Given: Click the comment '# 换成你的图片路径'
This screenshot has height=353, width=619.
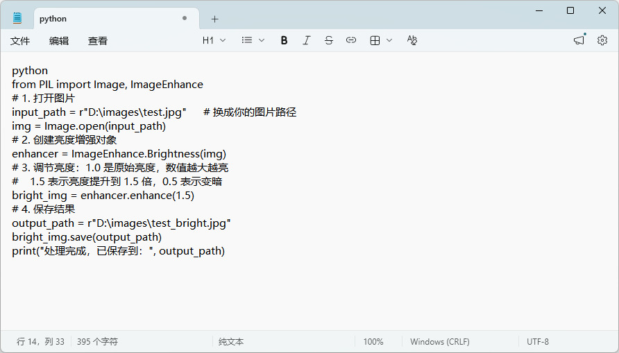Looking at the screenshot, I should point(250,112).
